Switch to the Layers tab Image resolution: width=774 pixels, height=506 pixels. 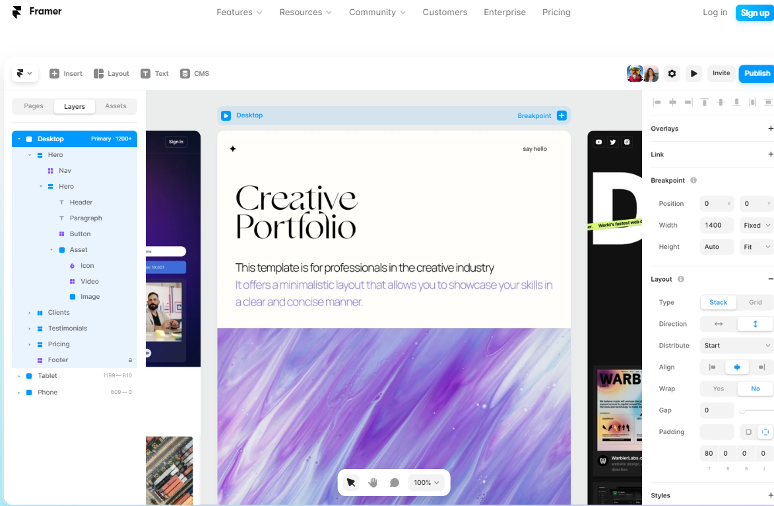75,107
